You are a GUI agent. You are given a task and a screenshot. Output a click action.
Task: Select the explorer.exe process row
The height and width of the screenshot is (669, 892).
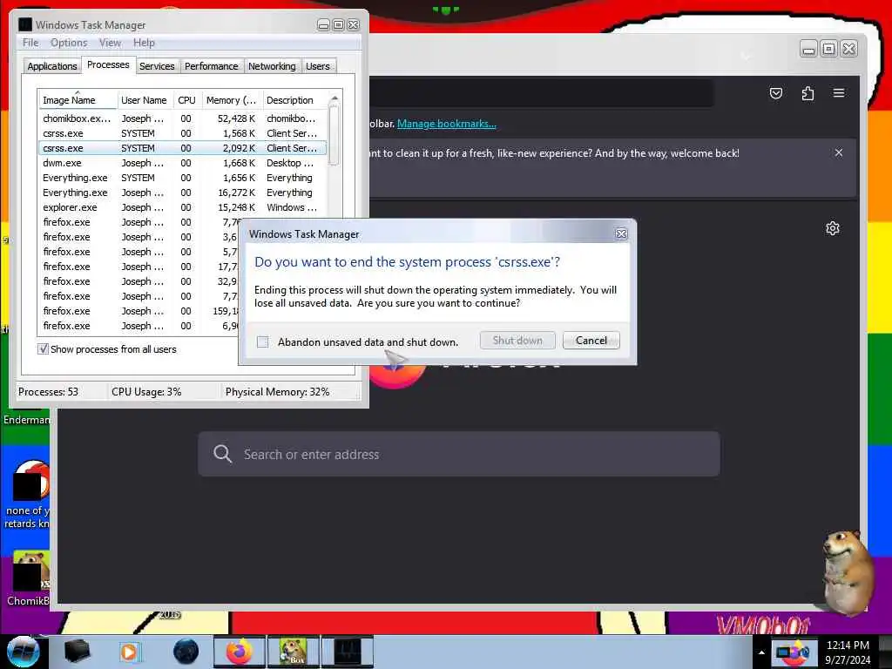point(182,207)
